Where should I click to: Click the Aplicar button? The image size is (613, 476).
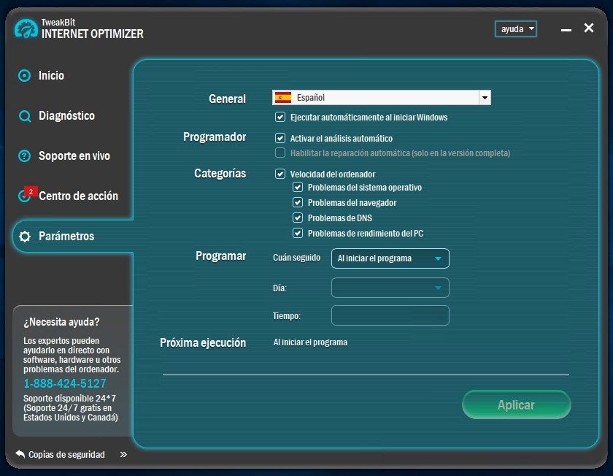pyautogui.click(x=517, y=404)
